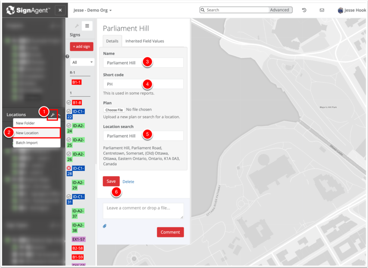Click the paperclip attach icon
368x268 pixels.
pyautogui.click(x=105, y=226)
